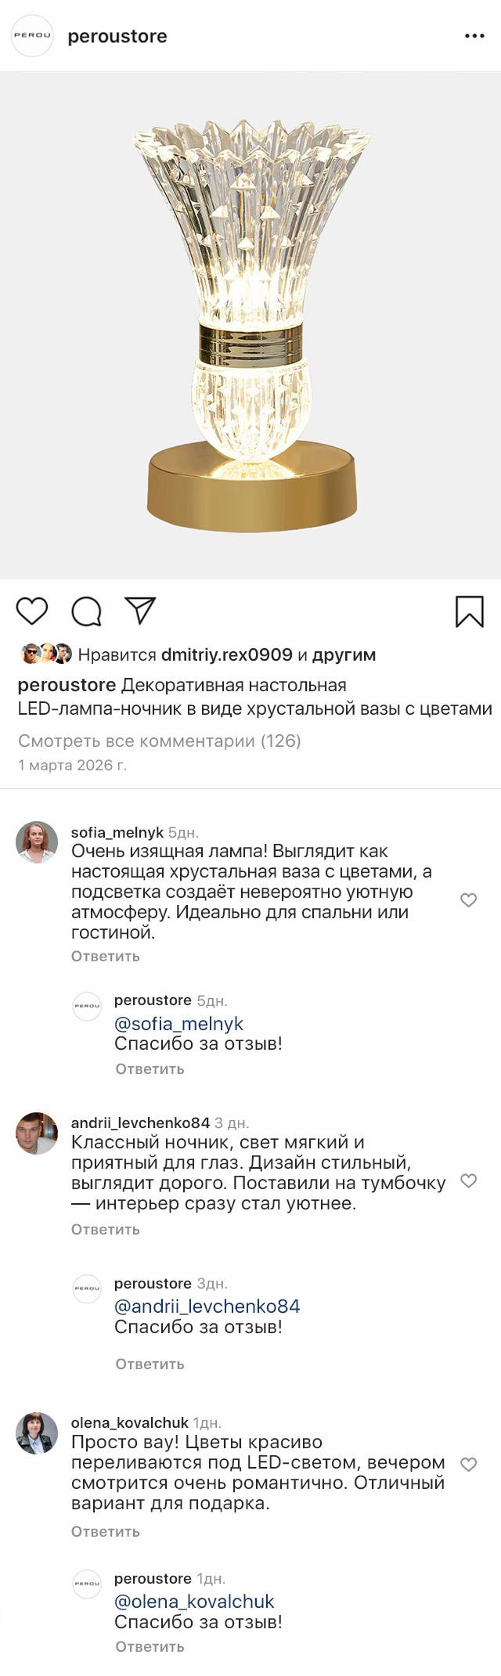Show the list of others who liked

pos(344,654)
